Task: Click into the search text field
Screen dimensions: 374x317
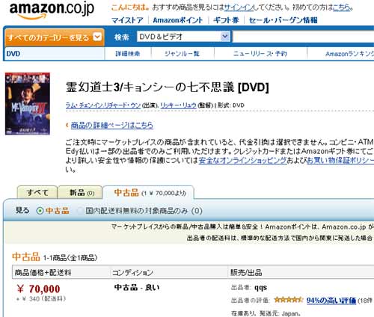Action: (x=303, y=37)
